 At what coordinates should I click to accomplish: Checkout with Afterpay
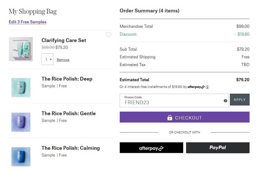151,148
